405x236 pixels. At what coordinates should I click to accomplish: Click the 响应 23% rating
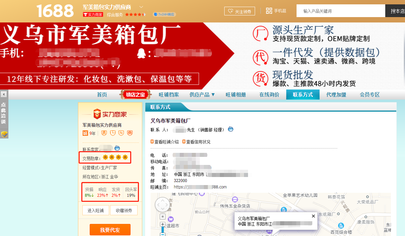[103, 192]
